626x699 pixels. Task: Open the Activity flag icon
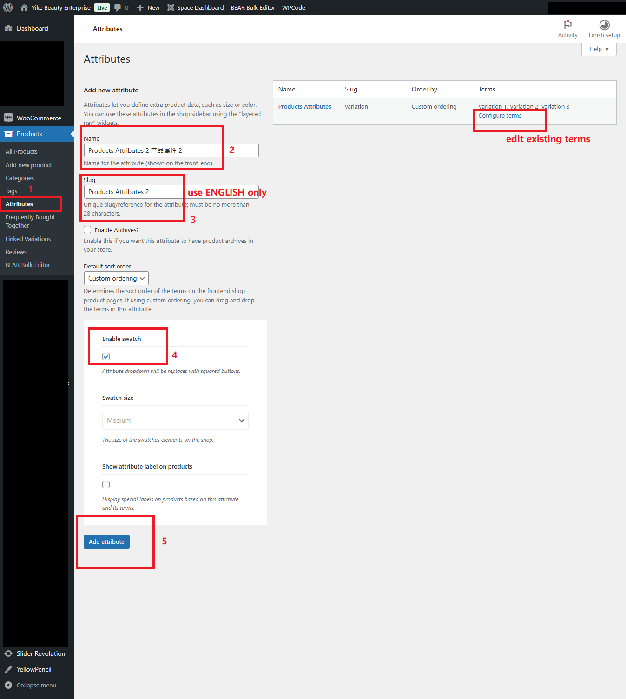(x=567, y=25)
